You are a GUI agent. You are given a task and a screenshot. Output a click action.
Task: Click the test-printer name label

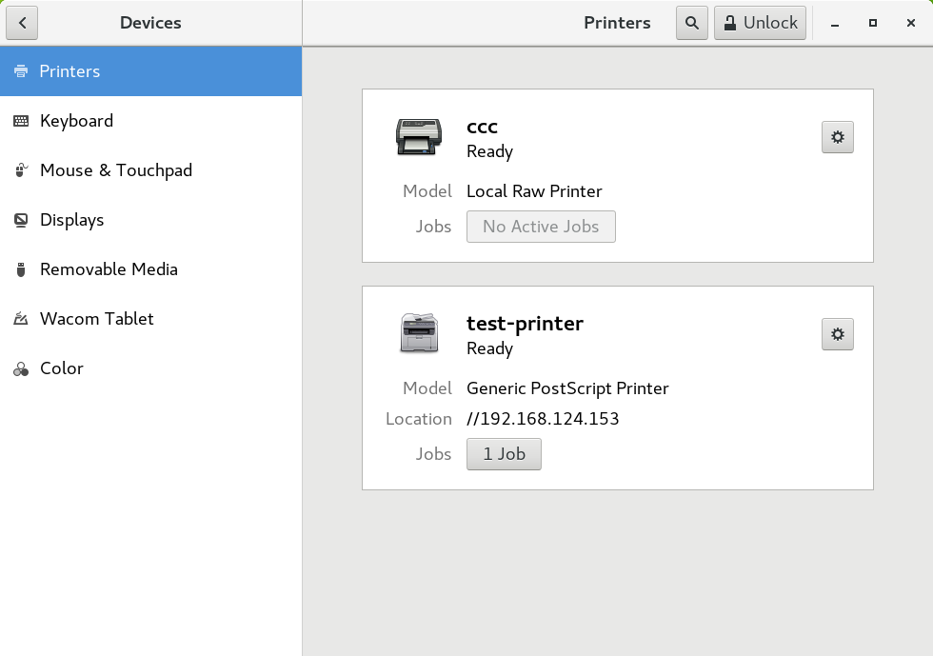tap(525, 323)
